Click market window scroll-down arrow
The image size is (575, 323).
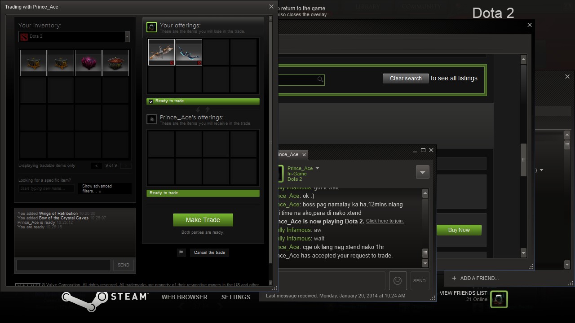(523, 253)
